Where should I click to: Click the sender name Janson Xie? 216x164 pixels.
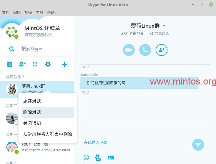tap(89, 75)
